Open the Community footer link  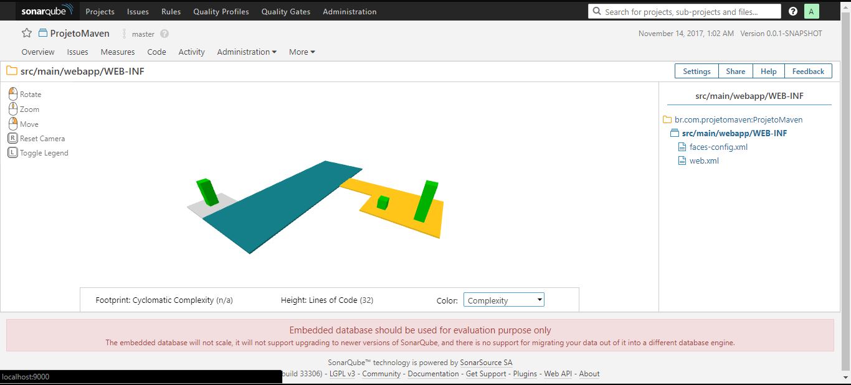coord(381,374)
